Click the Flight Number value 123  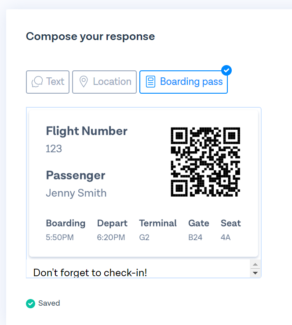(54, 149)
